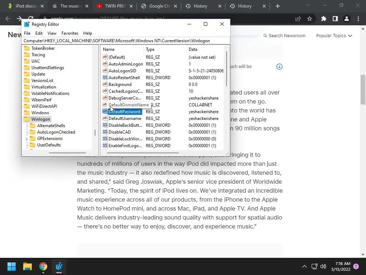Select the UnattendSettings key
Viewport: 366px width, 275px height.
[x=48, y=68]
